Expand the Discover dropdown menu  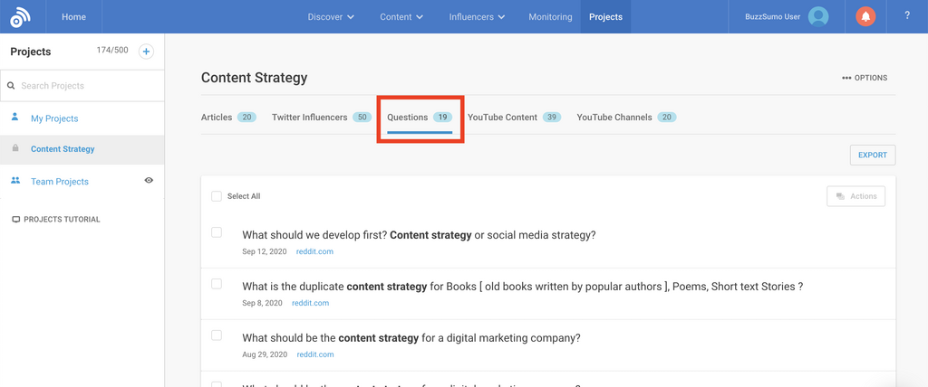click(x=331, y=16)
